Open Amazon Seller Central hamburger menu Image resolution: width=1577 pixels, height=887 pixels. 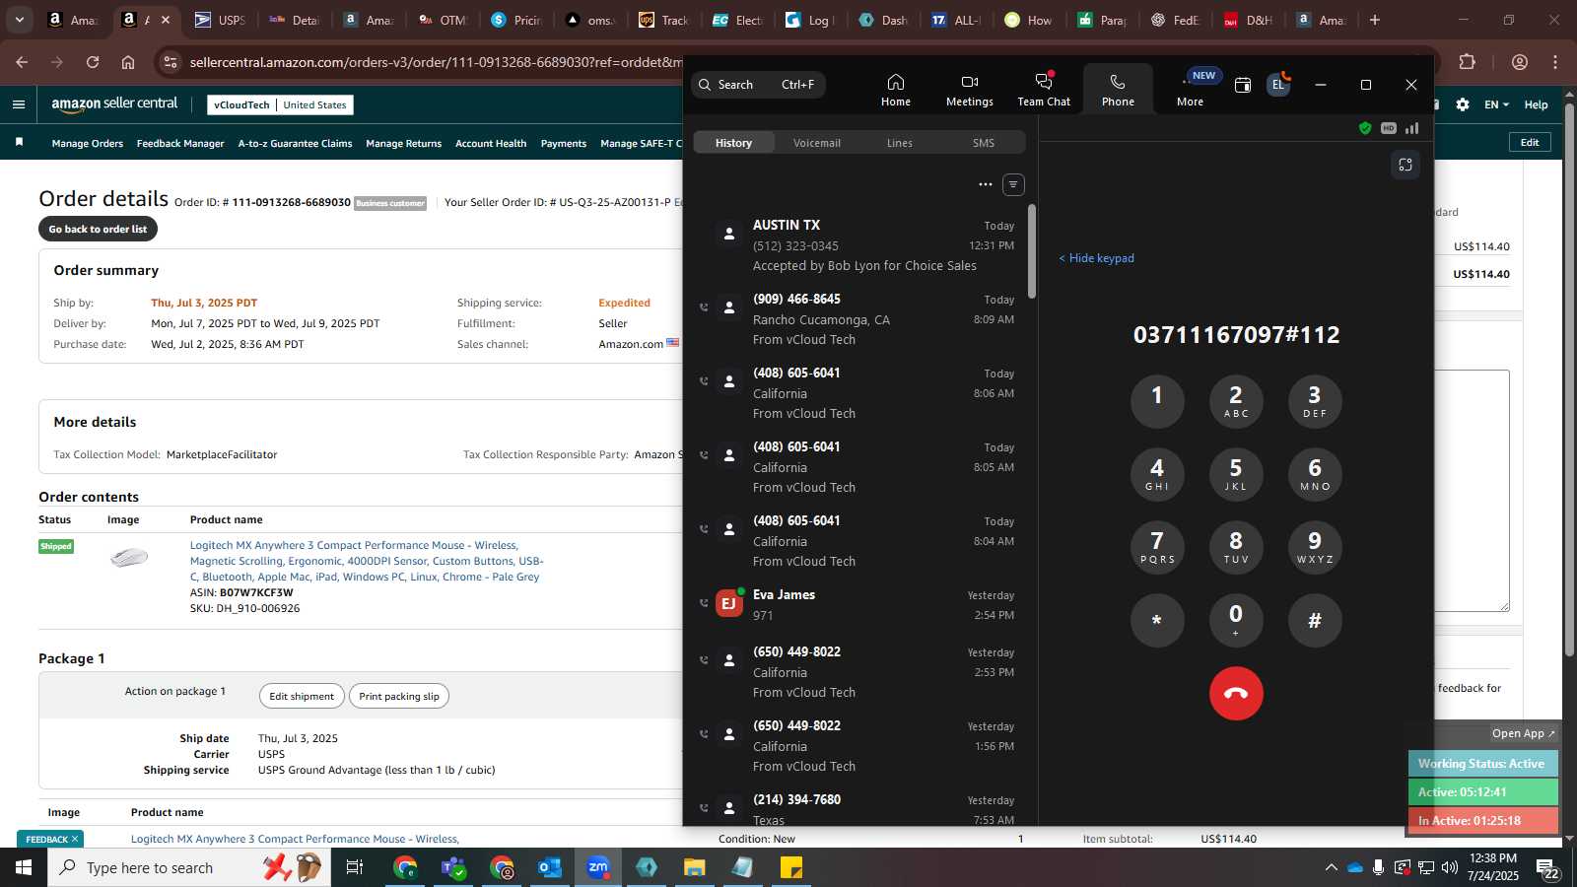point(19,104)
